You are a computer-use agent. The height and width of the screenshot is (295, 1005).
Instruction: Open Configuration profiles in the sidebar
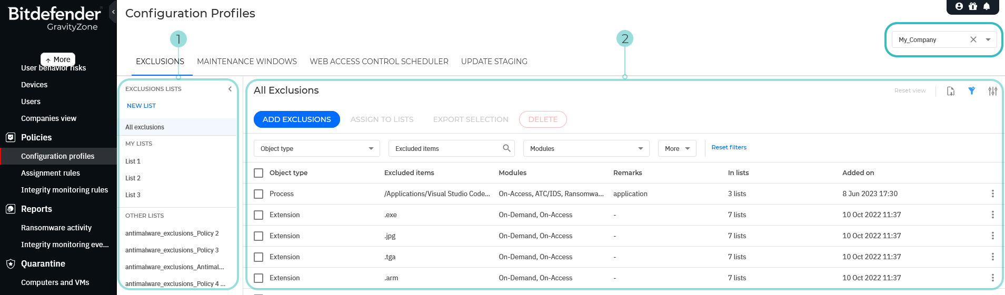pos(58,156)
